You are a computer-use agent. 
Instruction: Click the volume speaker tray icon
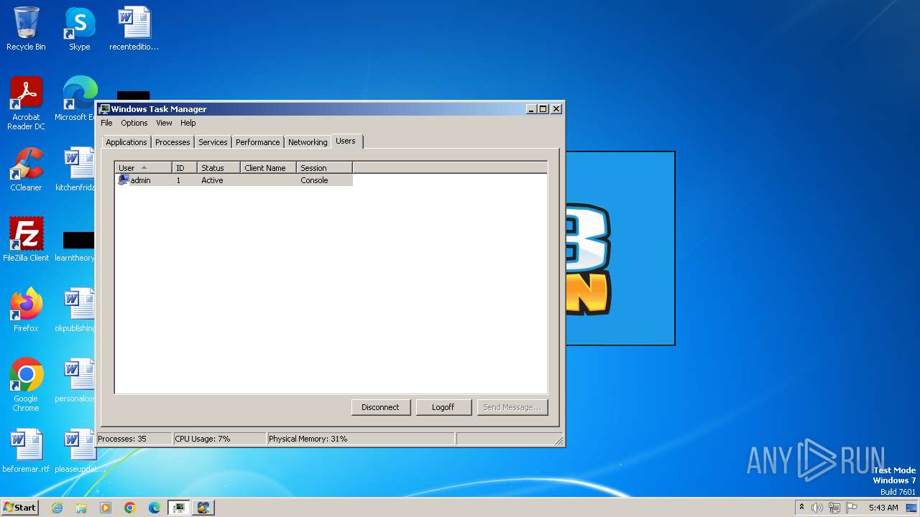point(817,508)
